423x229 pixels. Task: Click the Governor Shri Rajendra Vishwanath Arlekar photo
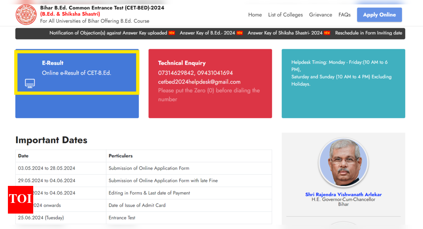click(343, 162)
